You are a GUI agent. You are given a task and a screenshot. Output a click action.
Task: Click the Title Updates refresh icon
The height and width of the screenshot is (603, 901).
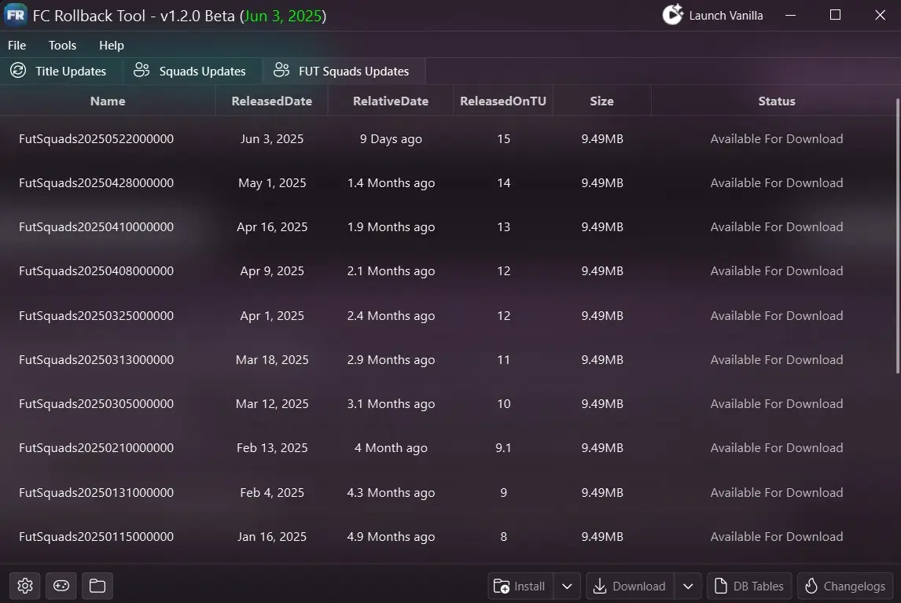(x=18, y=71)
